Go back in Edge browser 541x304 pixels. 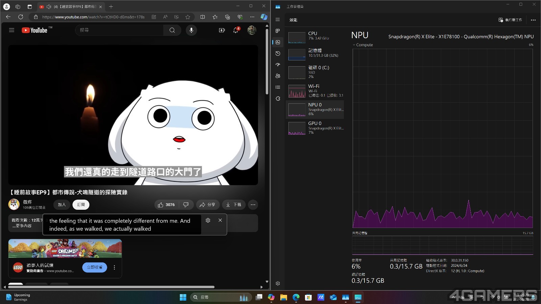[8, 17]
